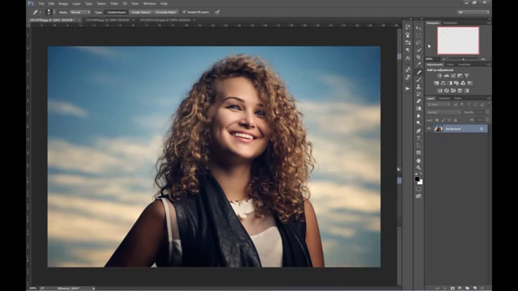The width and height of the screenshot is (518, 291).
Task: Switch to the Histogram tab
Action: point(450,23)
